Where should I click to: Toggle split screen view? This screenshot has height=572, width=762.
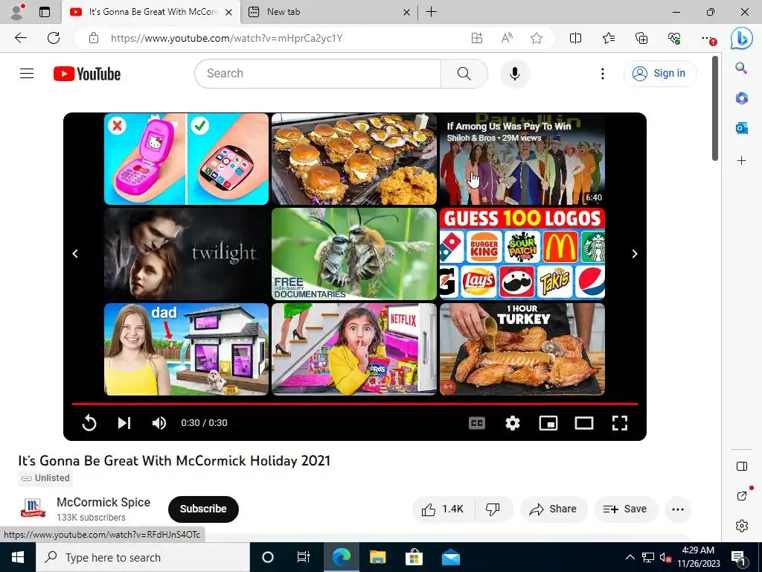coord(575,38)
